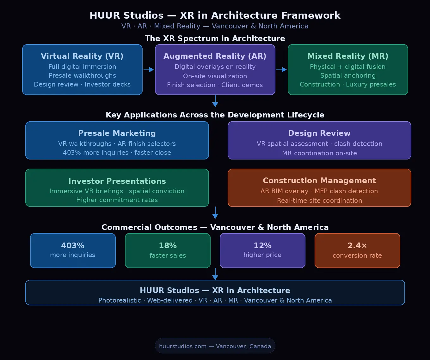Image resolution: width=430 pixels, height=360 pixels.
Task: Click 'AR BIM overlay · MEP clash detection' text
Action: click(319, 191)
